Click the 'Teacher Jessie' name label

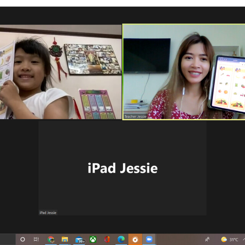pyautogui.click(x=135, y=116)
